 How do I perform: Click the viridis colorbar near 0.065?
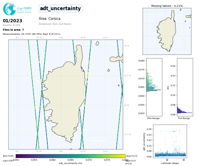(x=70, y=156)
